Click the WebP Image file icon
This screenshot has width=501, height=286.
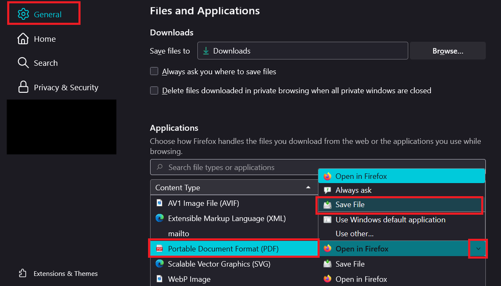(159, 278)
